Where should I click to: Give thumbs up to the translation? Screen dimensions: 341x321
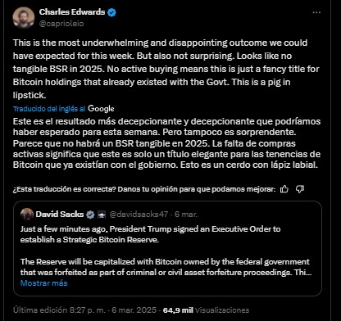tap(284, 189)
